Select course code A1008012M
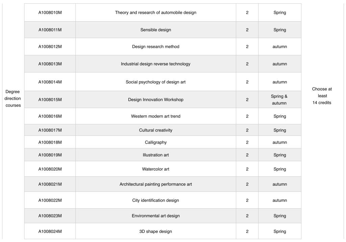Viewport: 346px width, 242px height. (50, 47)
